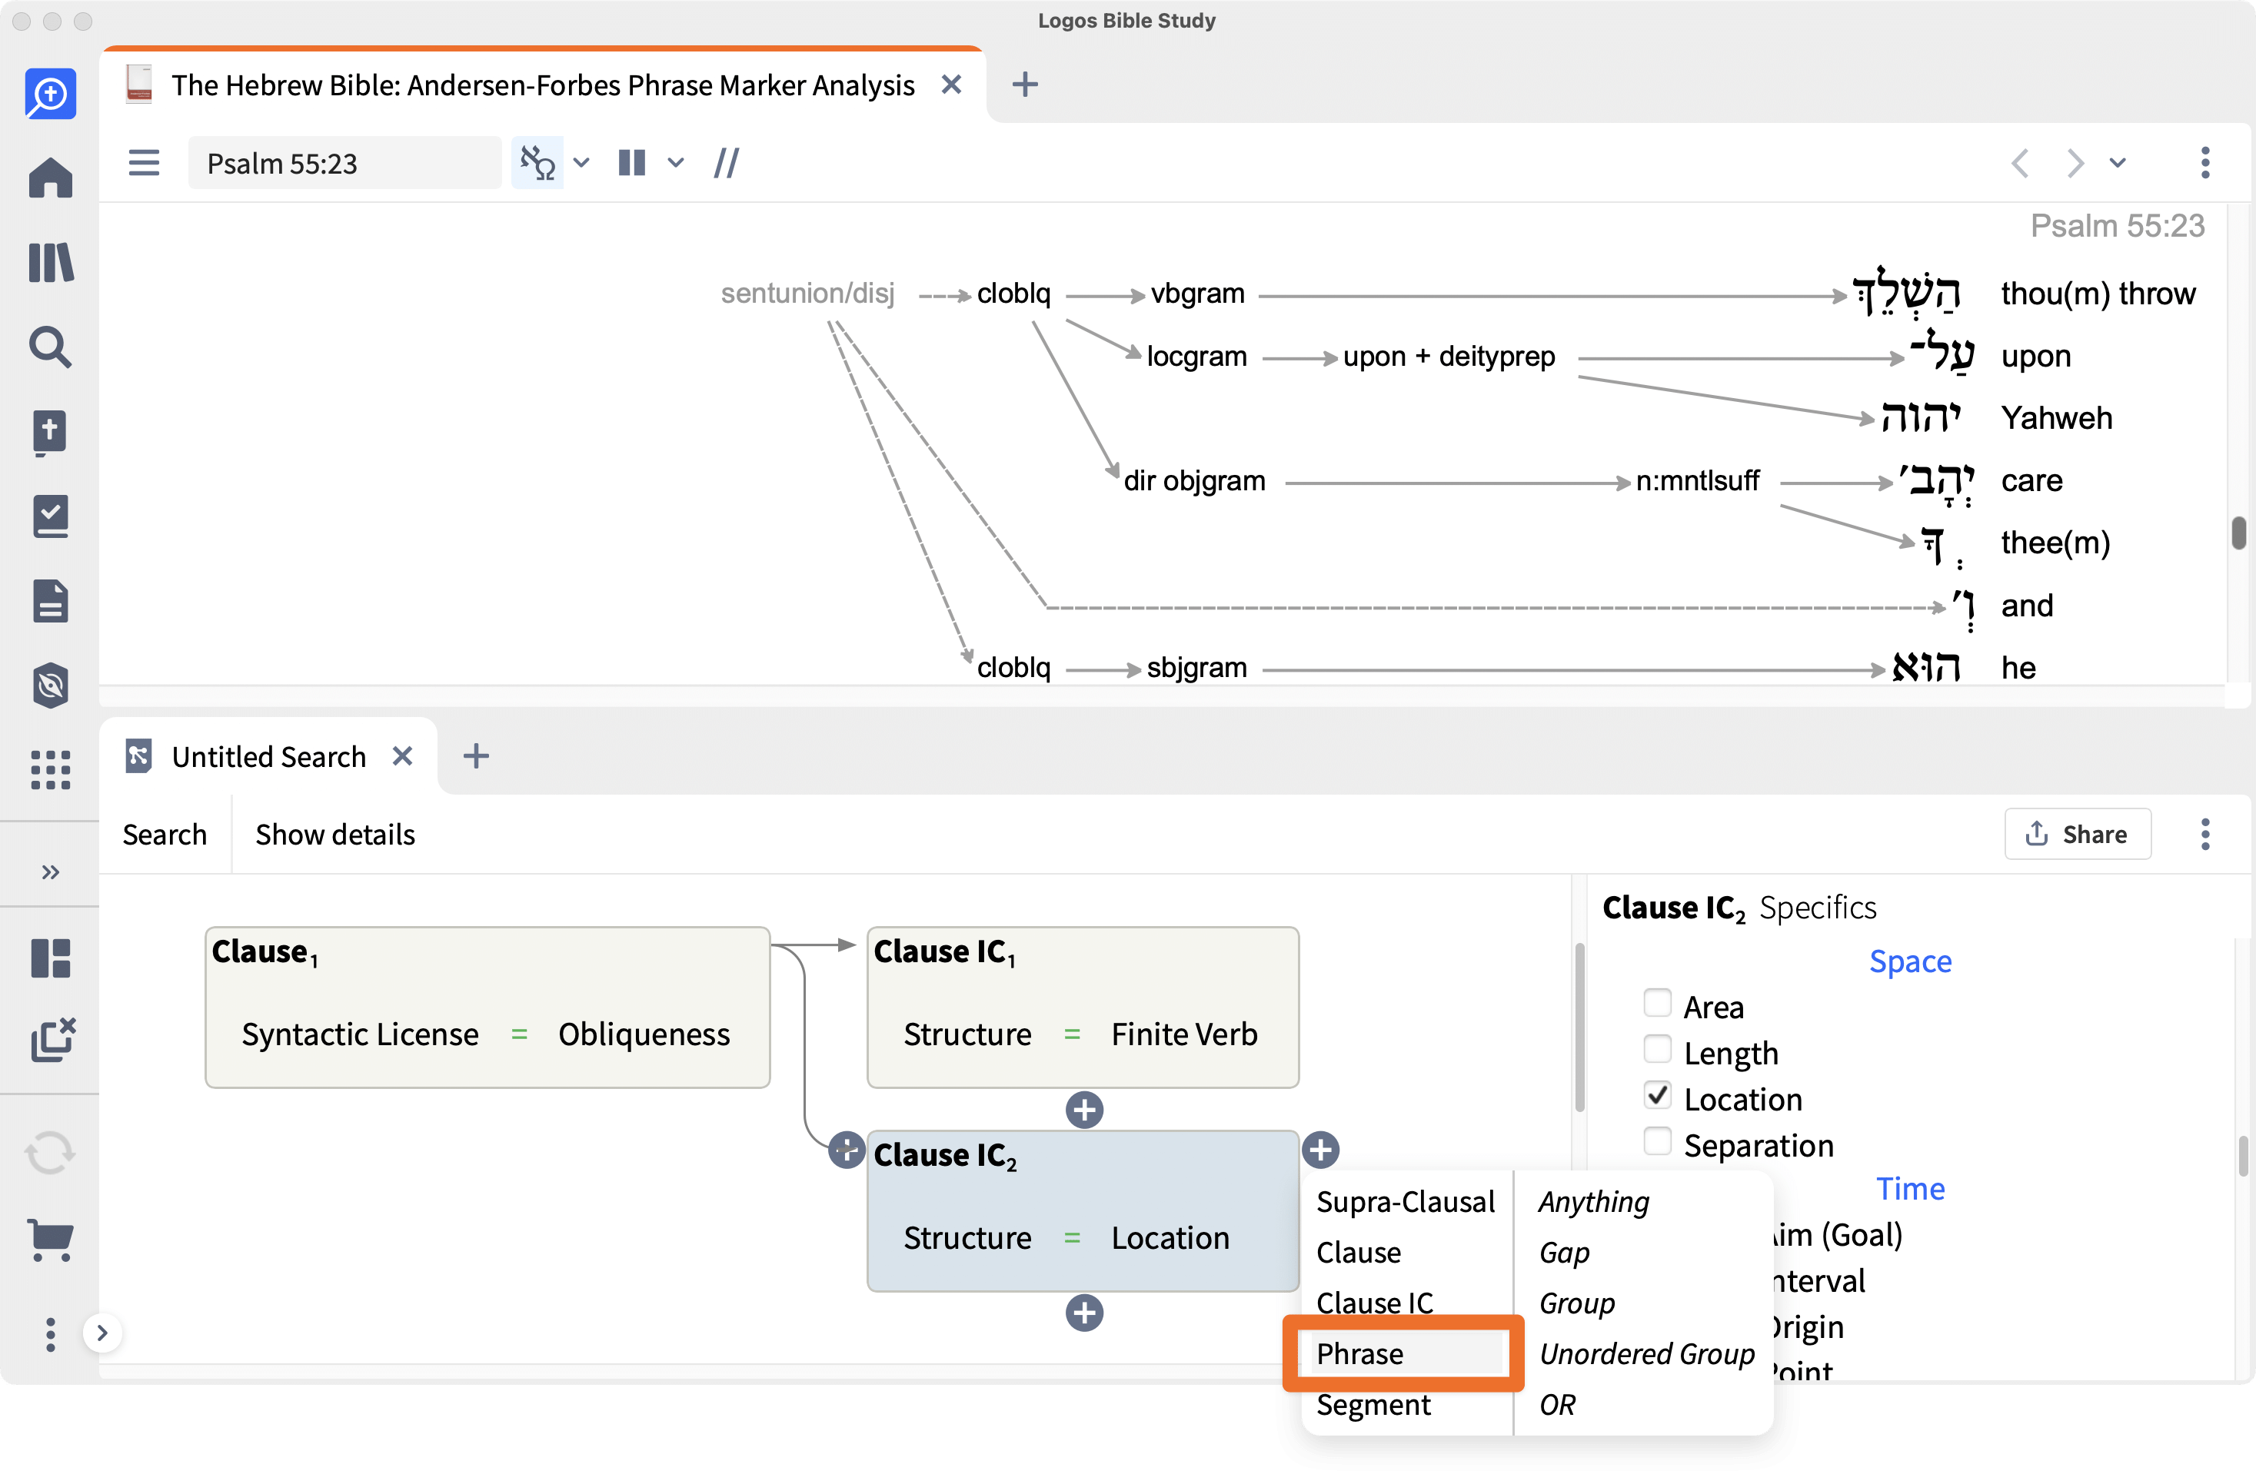Select the Clause1 Syntactic License box
This screenshot has height=1474, width=2256.
click(x=487, y=1006)
